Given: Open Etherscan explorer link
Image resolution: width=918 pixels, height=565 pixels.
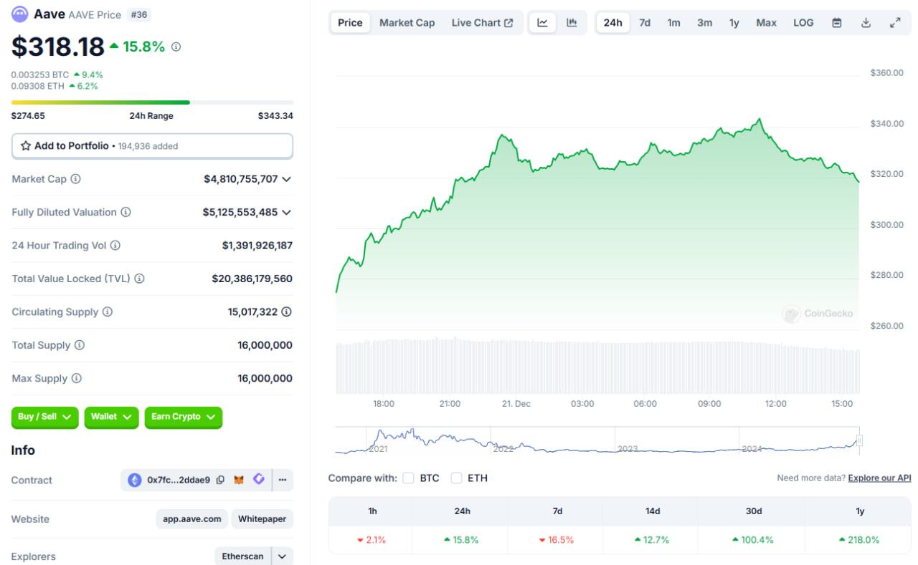Looking at the screenshot, I should tap(242, 556).
